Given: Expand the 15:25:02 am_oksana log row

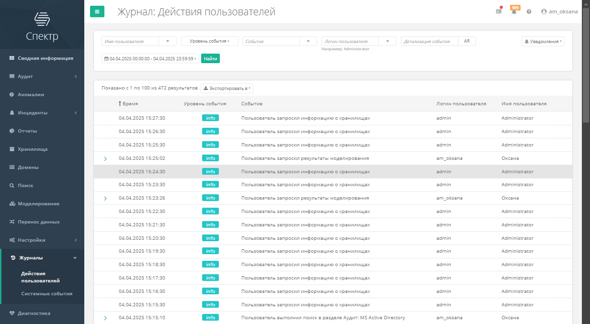Looking at the screenshot, I should (105, 158).
